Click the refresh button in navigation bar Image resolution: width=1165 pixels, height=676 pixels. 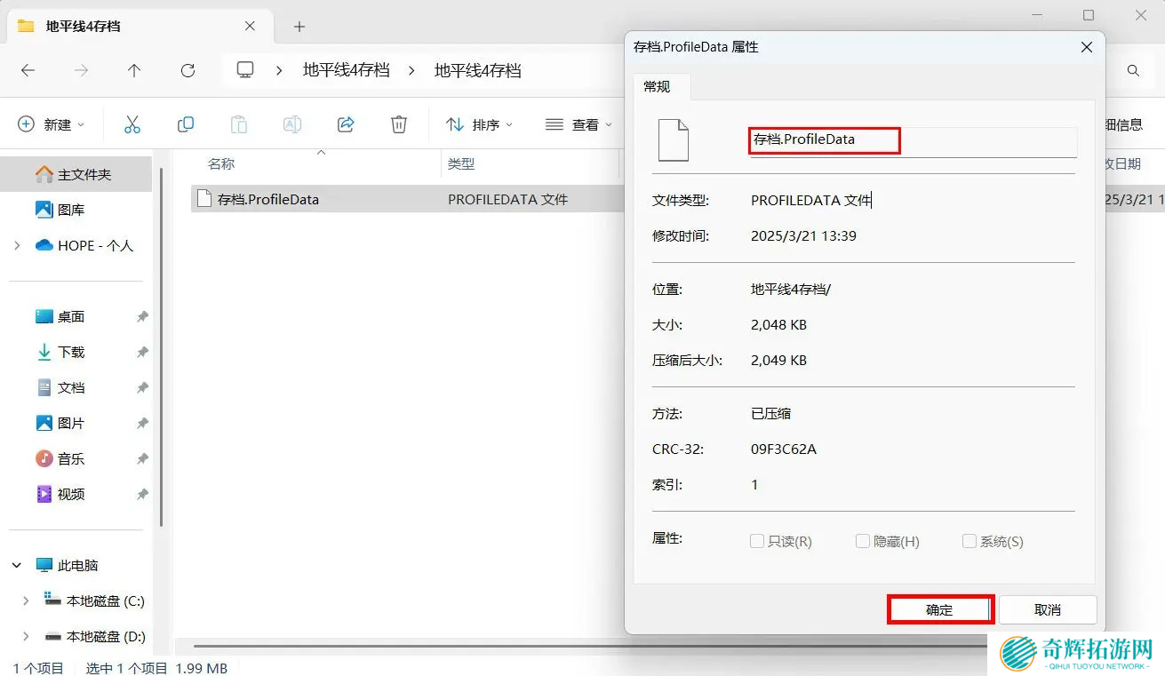[x=188, y=70]
